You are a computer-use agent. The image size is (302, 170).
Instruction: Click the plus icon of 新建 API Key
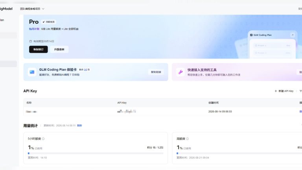(x=276, y=91)
